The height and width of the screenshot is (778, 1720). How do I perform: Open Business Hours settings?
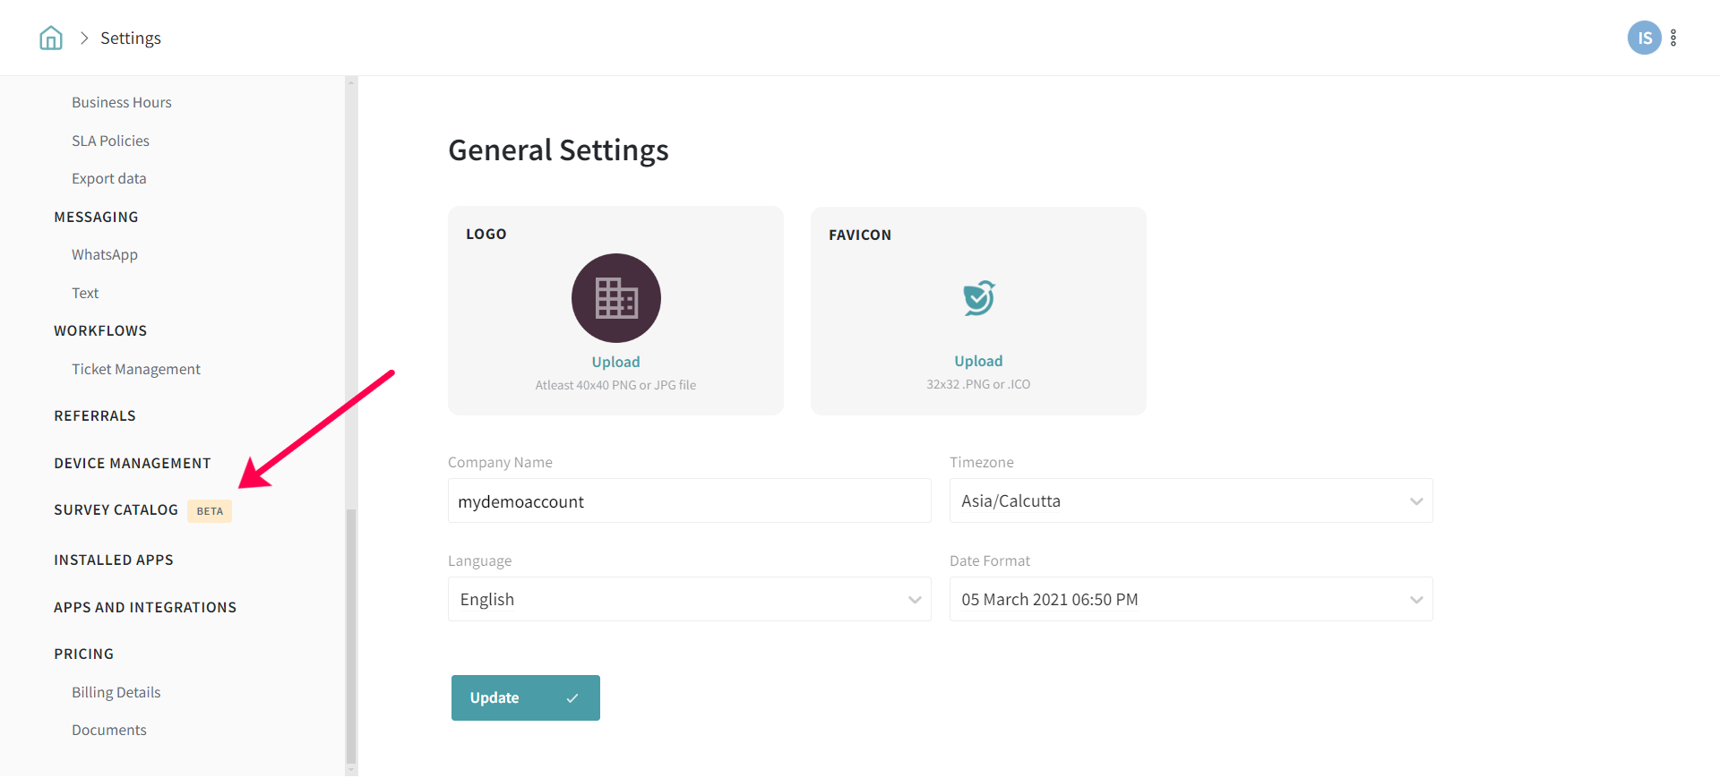point(122,103)
